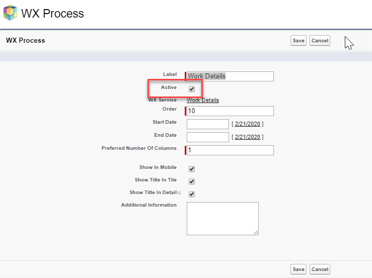Viewport: 372px width, 278px height.
Task: Click into the Order input field
Action: (x=230, y=111)
